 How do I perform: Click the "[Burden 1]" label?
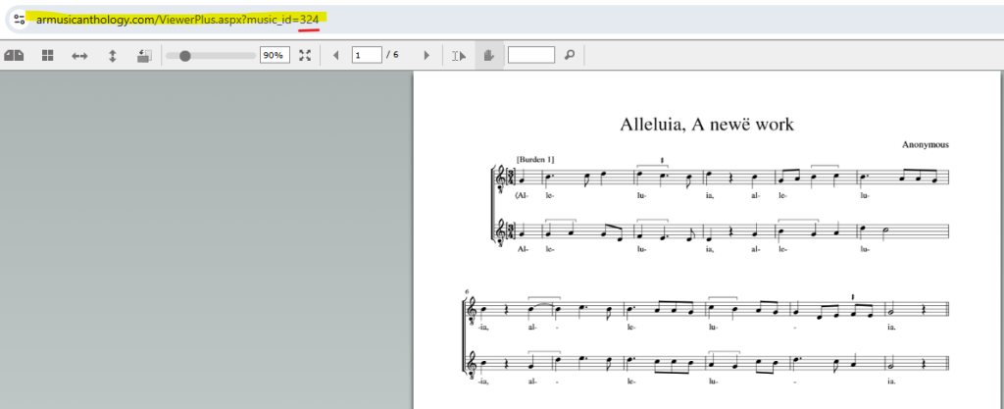tap(535, 159)
